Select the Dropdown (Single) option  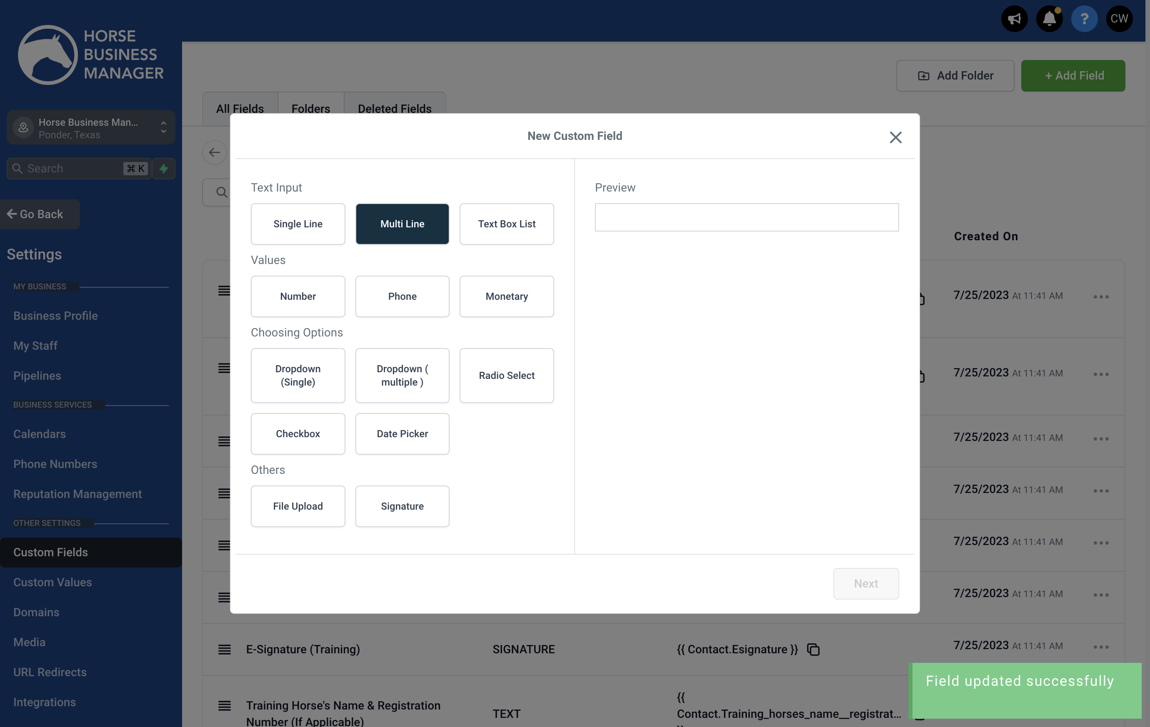(297, 375)
